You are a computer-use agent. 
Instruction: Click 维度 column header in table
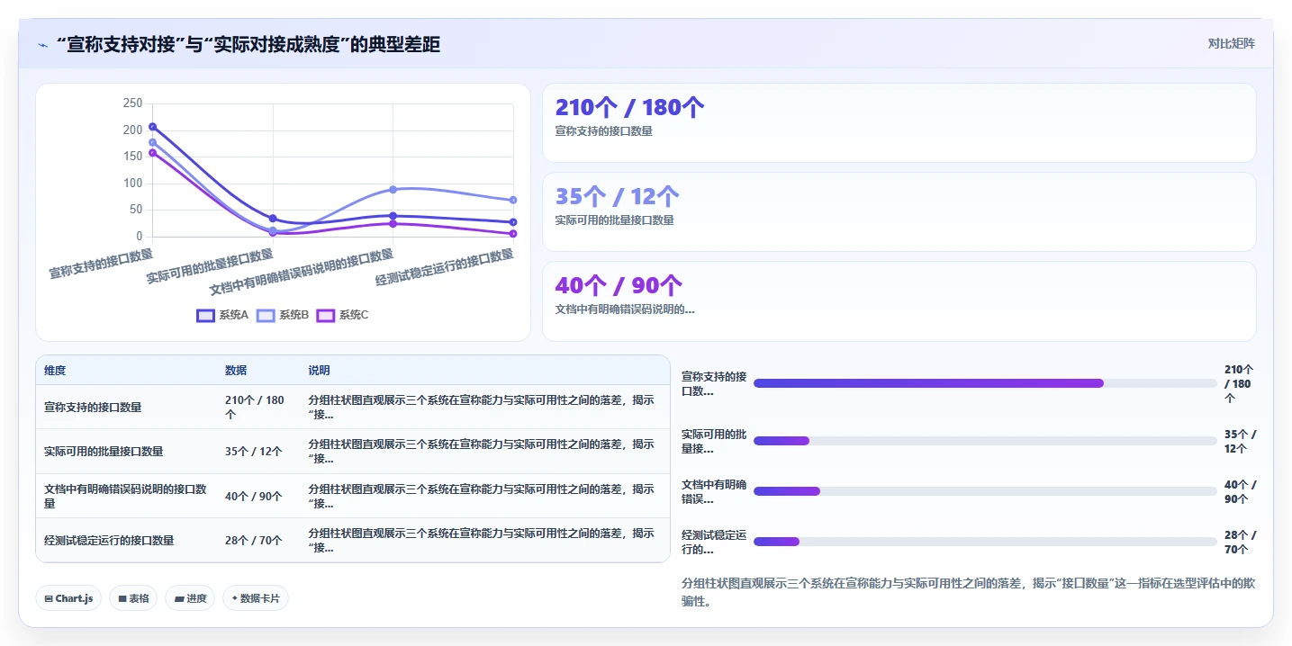click(55, 371)
